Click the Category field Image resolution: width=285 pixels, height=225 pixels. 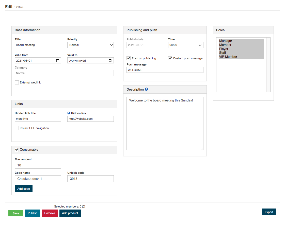click(x=64, y=73)
